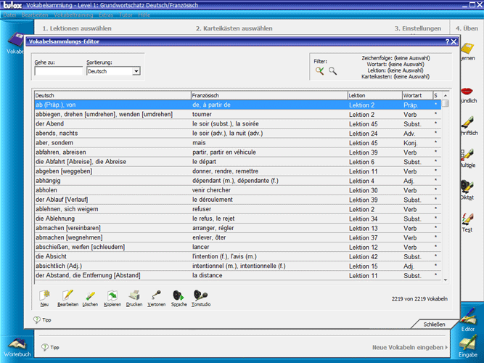This screenshot has width=484, height=363.
Task: Sort by the Deutsch column header
Action: pos(112,95)
